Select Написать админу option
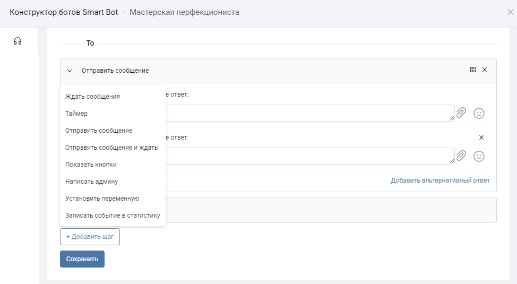Viewport: 517px width, 284px height. (91, 182)
